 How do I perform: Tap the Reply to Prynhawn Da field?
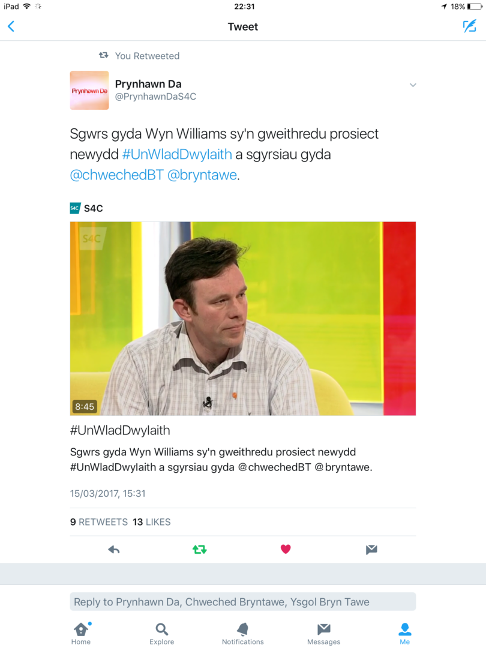pos(242,602)
